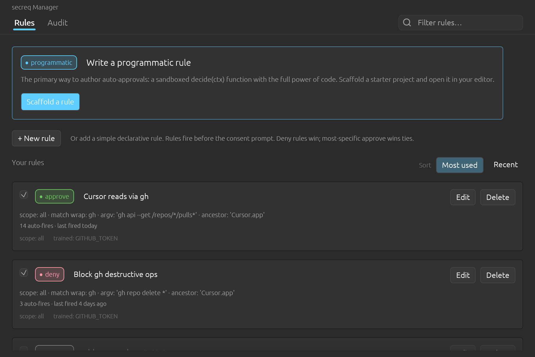Focus the Filter rules search field
The width and height of the screenshot is (535, 357).
pyautogui.click(x=460, y=23)
